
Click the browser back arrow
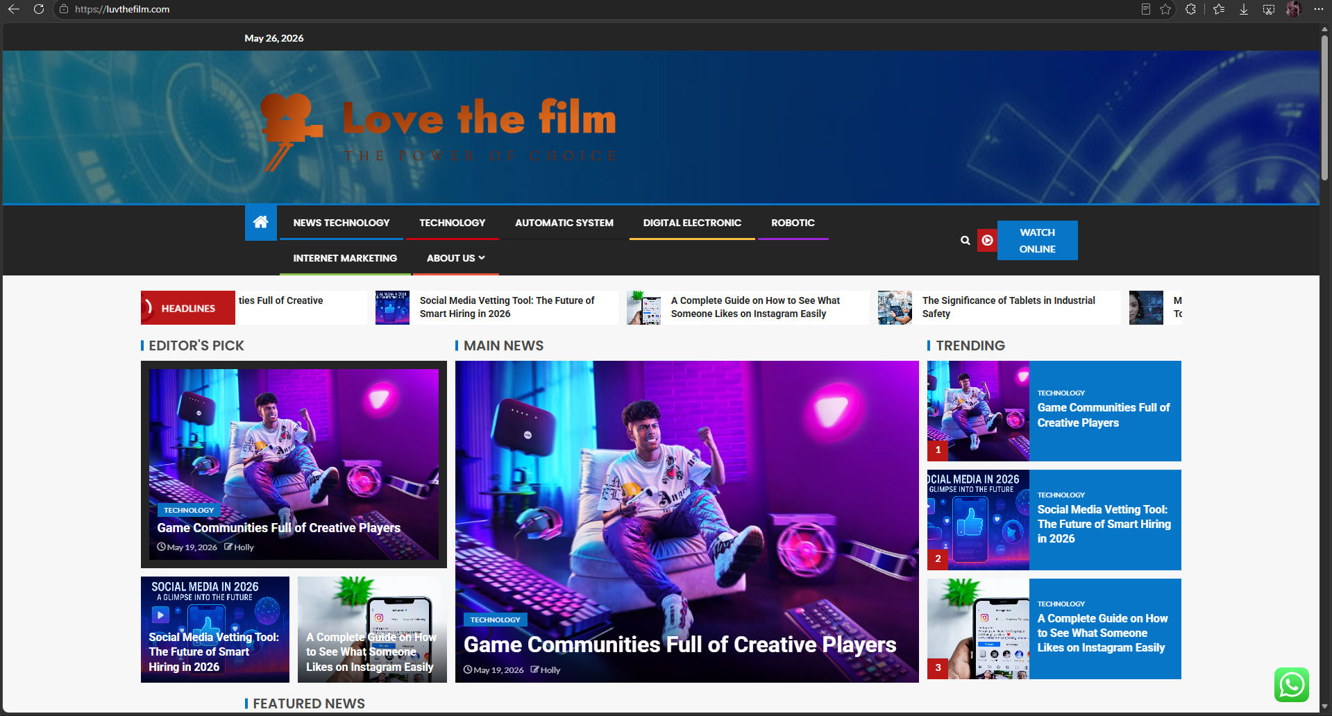click(x=14, y=9)
